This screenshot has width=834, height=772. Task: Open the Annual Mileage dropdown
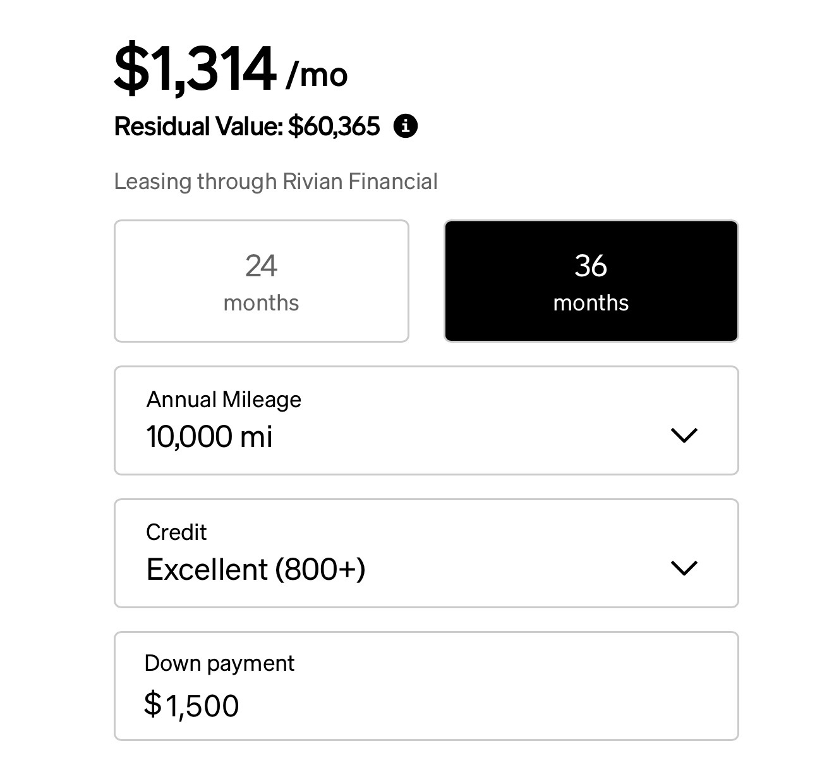(x=426, y=420)
